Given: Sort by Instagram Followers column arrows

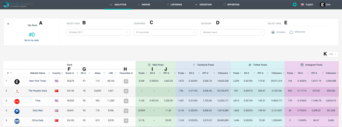Looking at the screenshot, I should (x=337, y=73).
